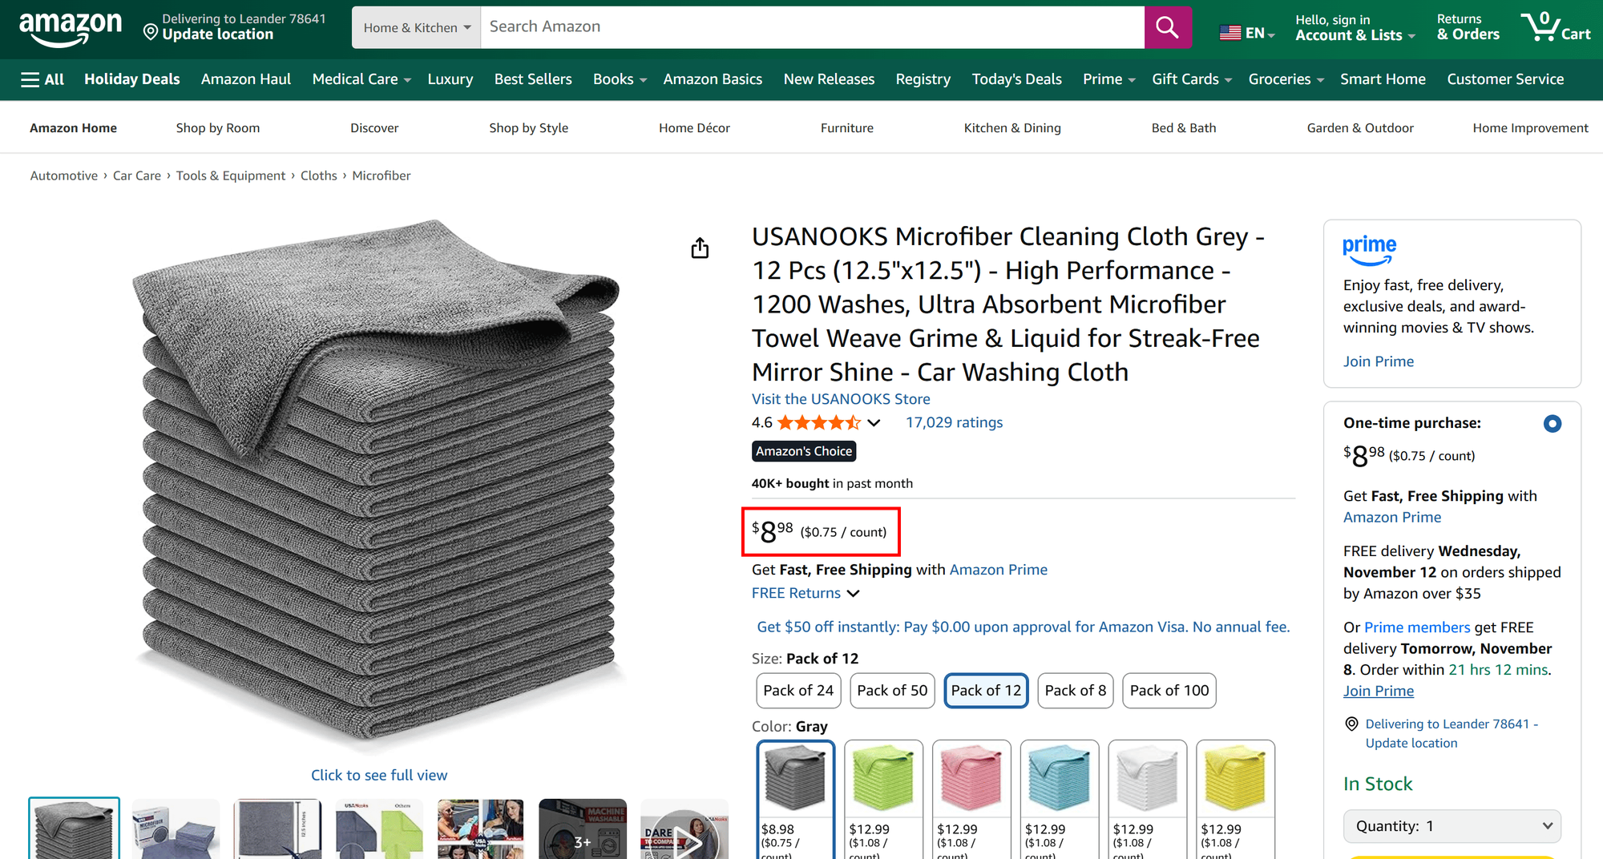Click the share icon near product title
Viewport: 1603px width, 859px height.
(x=699, y=248)
